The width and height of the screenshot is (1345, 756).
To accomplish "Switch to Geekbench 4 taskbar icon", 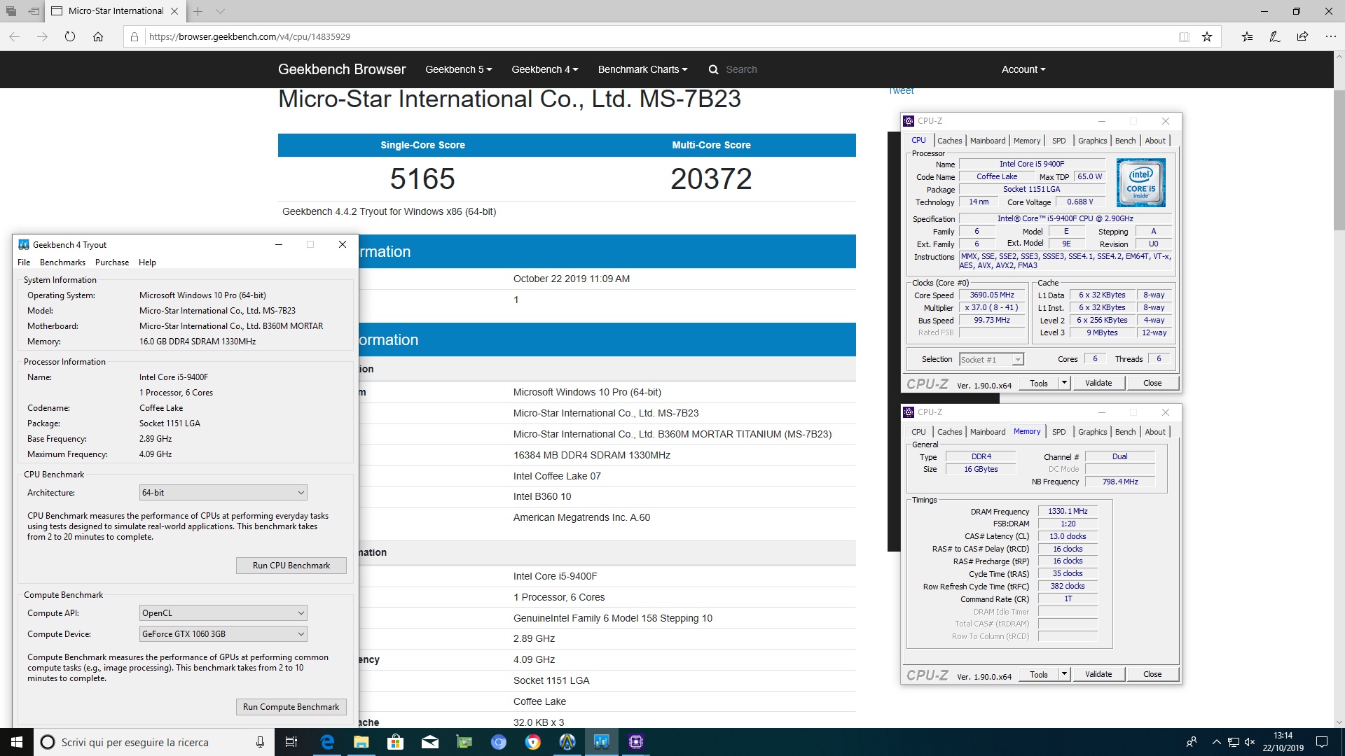I will pyautogui.click(x=602, y=742).
